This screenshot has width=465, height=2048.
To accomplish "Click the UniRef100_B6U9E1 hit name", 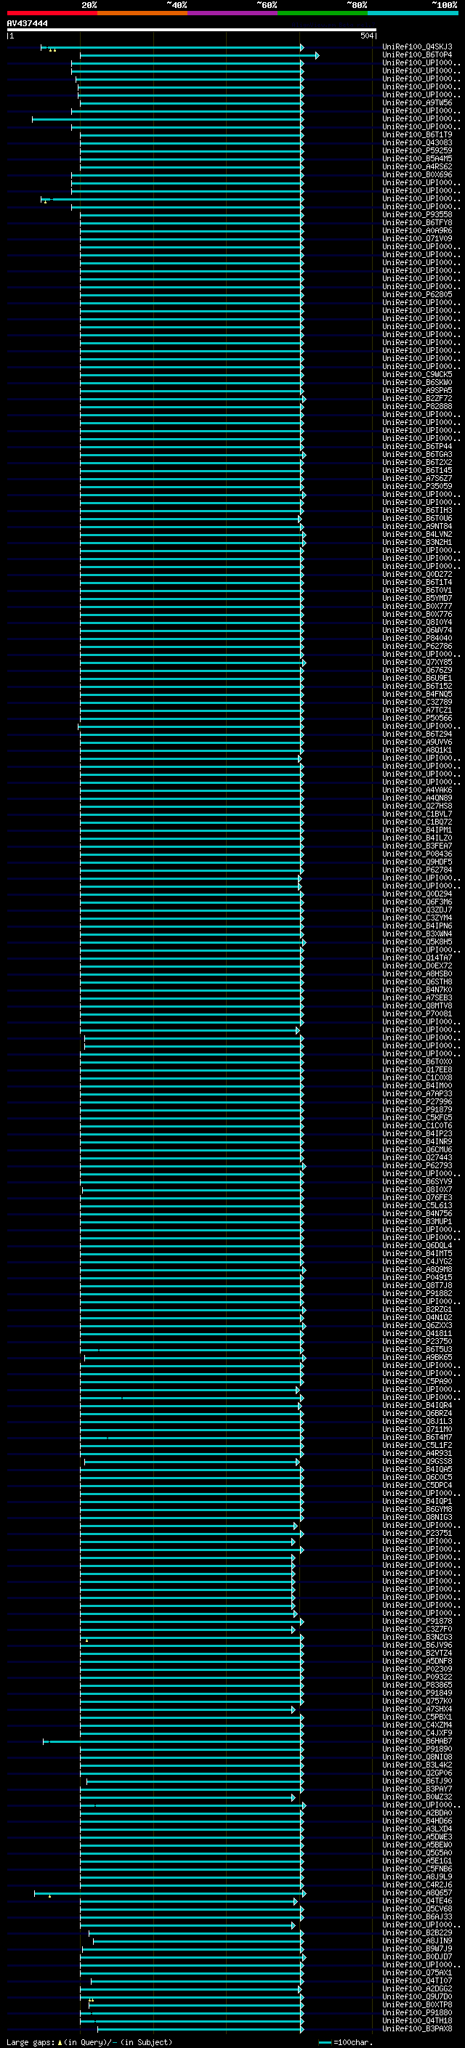I will [417, 678].
